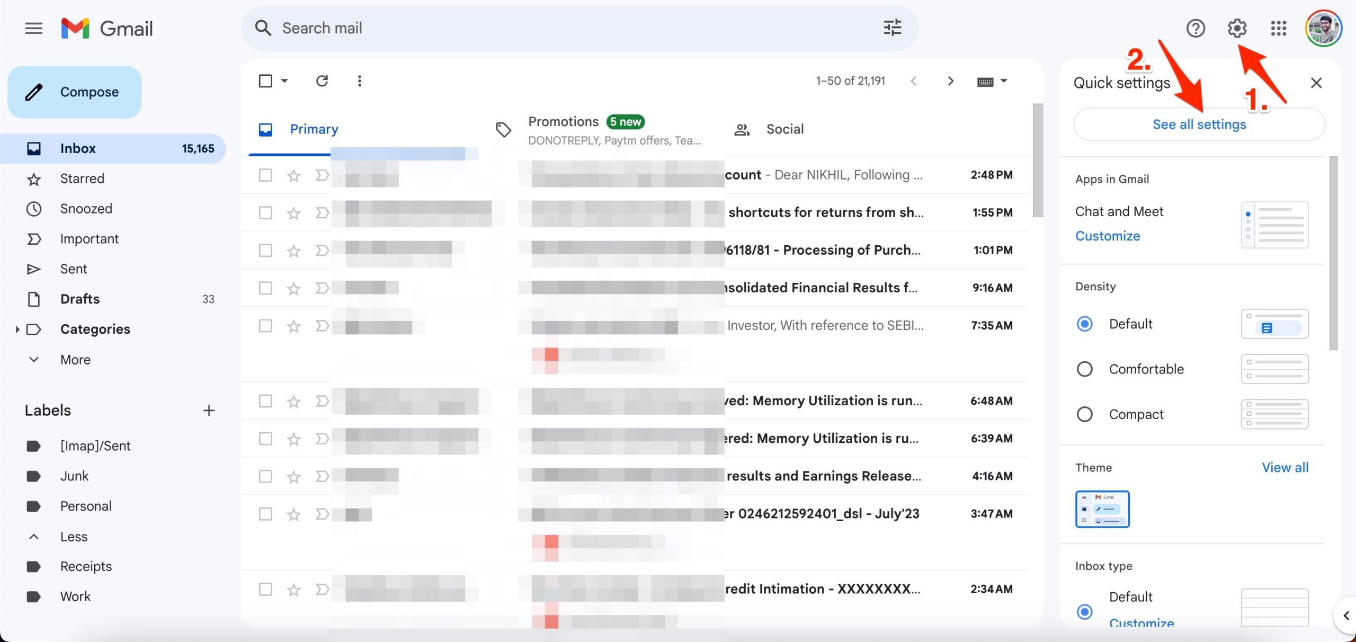
Task: Open the Google apps grid icon
Action: coord(1279,28)
